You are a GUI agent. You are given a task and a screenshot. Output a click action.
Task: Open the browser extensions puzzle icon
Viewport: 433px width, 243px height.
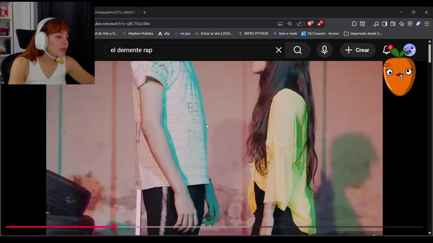tap(354, 24)
